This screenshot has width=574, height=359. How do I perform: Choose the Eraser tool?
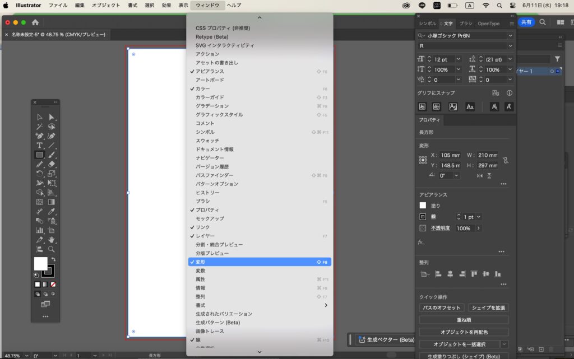[52, 164]
